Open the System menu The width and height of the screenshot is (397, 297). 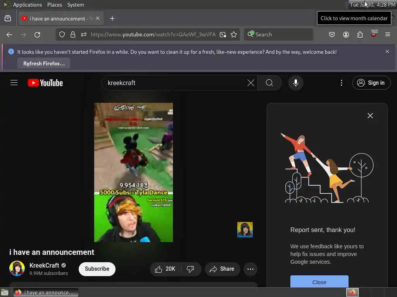pos(76,5)
